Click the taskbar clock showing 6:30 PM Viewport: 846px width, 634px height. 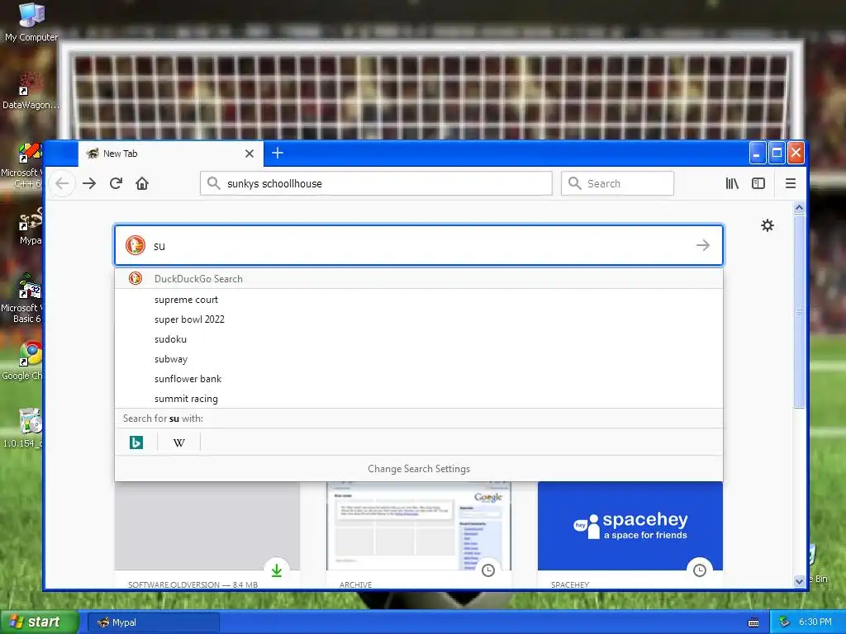815,622
